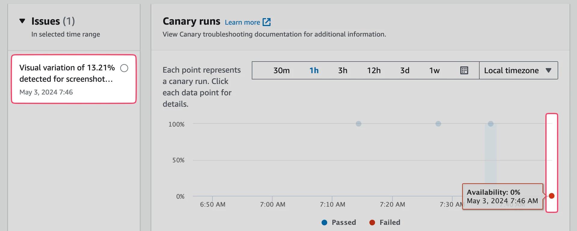Click the timezone dropdown chevron arrow
This screenshot has width=577, height=231.
549,70
